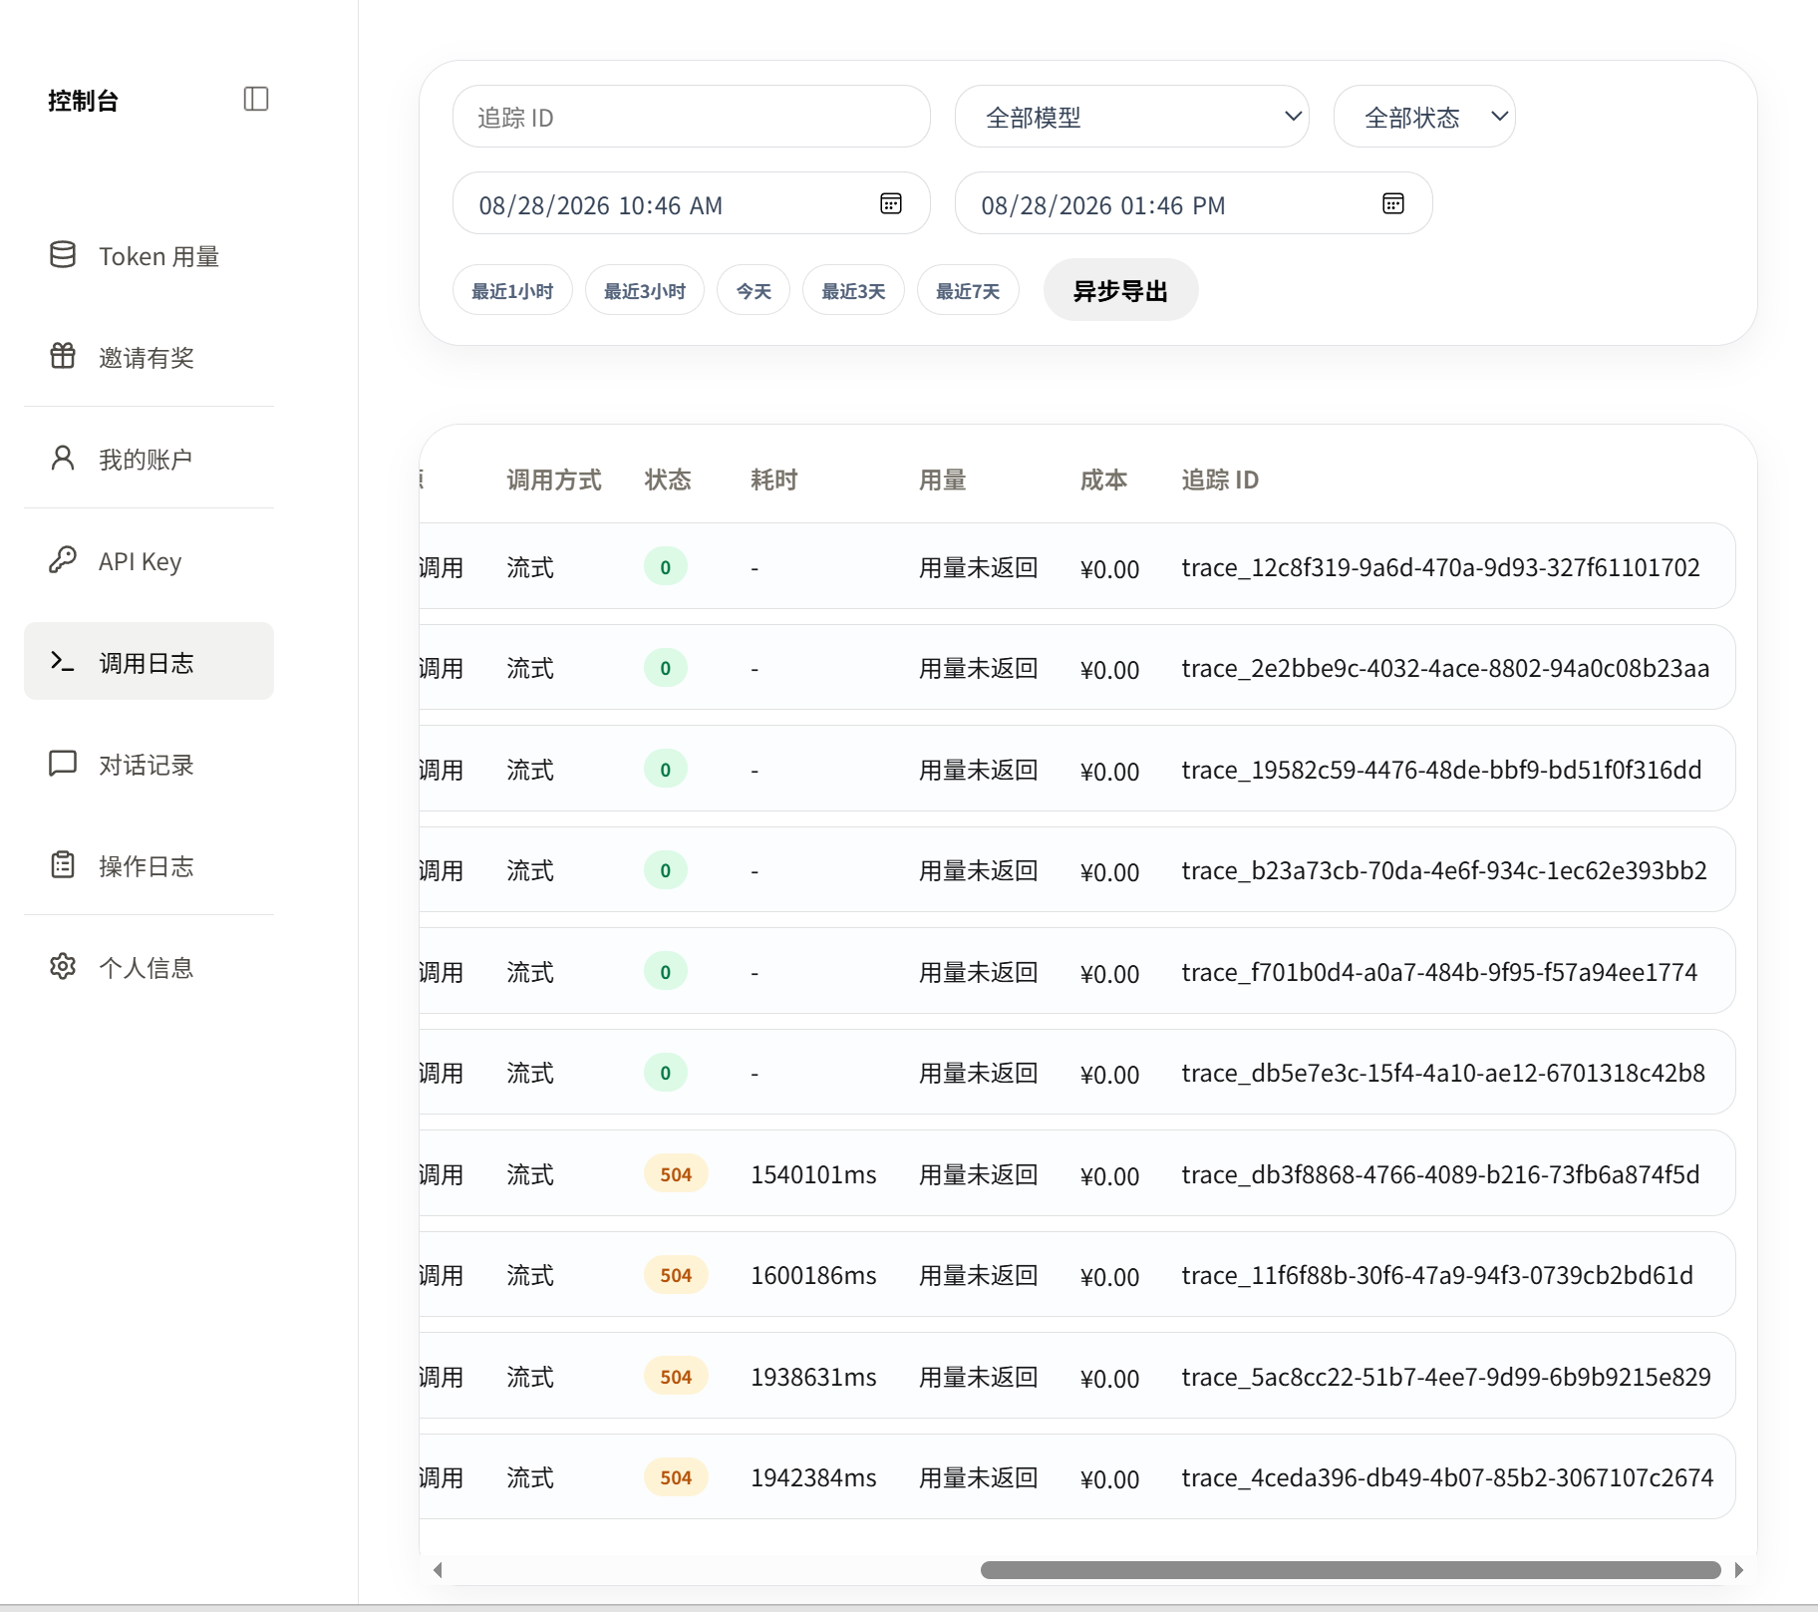Click the 状态 column header
Screen dimensions: 1818x1612
668,480
